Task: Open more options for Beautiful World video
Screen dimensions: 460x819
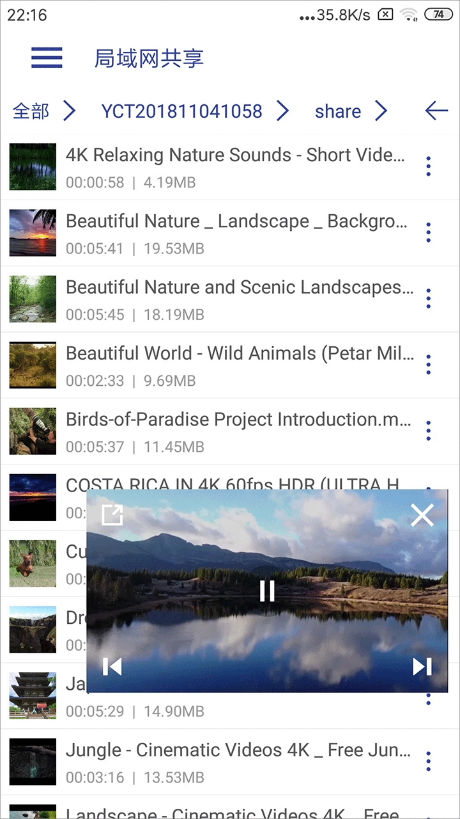Action: pyautogui.click(x=428, y=365)
